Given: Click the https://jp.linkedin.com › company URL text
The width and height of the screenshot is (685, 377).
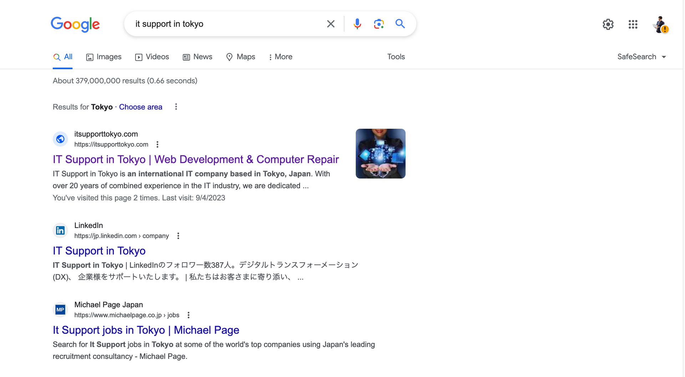Looking at the screenshot, I should tap(122, 236).
